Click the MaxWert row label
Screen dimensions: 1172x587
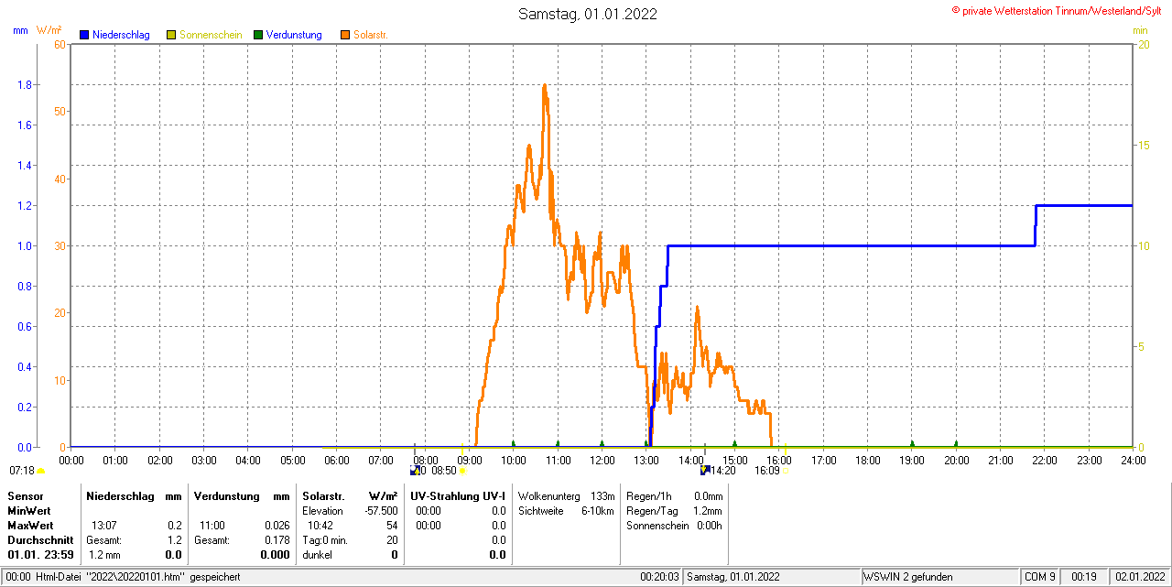tap(30, 526)
